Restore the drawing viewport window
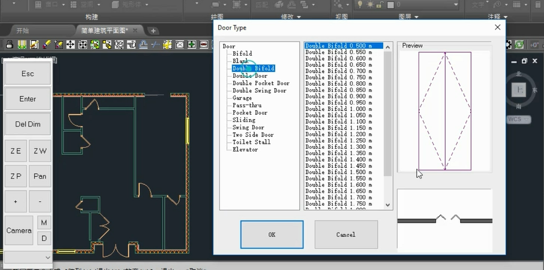Image resolution: width=544 pixels, height=270 pixels. tap(524, 61)
